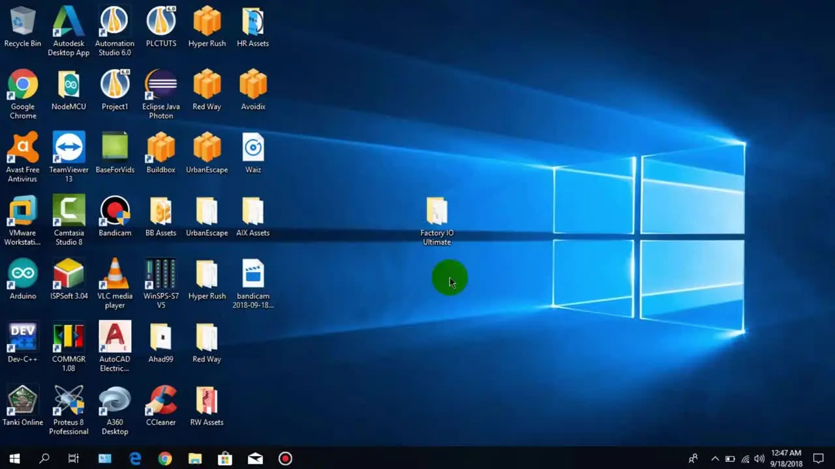Select the BB Assets folder

(x=161, y=217)
